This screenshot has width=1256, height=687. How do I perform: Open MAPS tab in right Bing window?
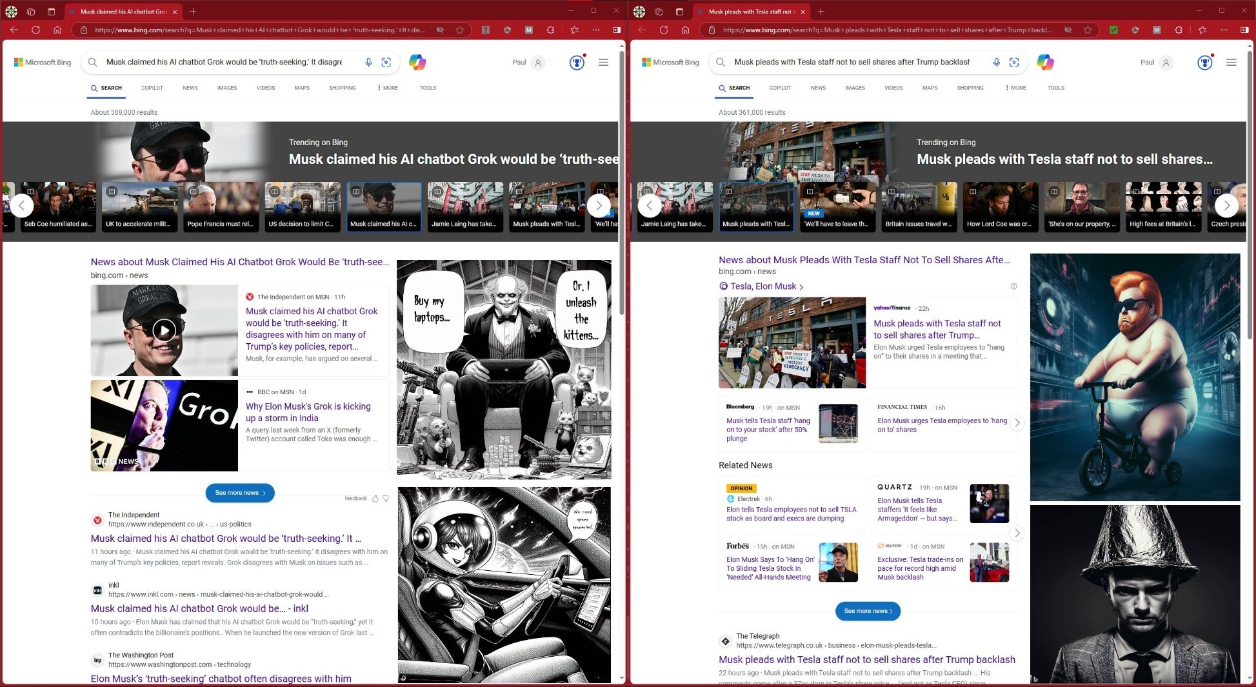[930, 88]
